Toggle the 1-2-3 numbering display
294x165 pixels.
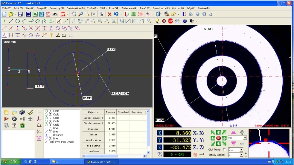point(127,14)
